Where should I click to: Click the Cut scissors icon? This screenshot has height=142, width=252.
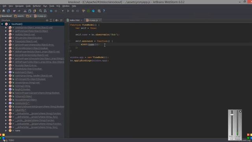click(x=25, y=11)
